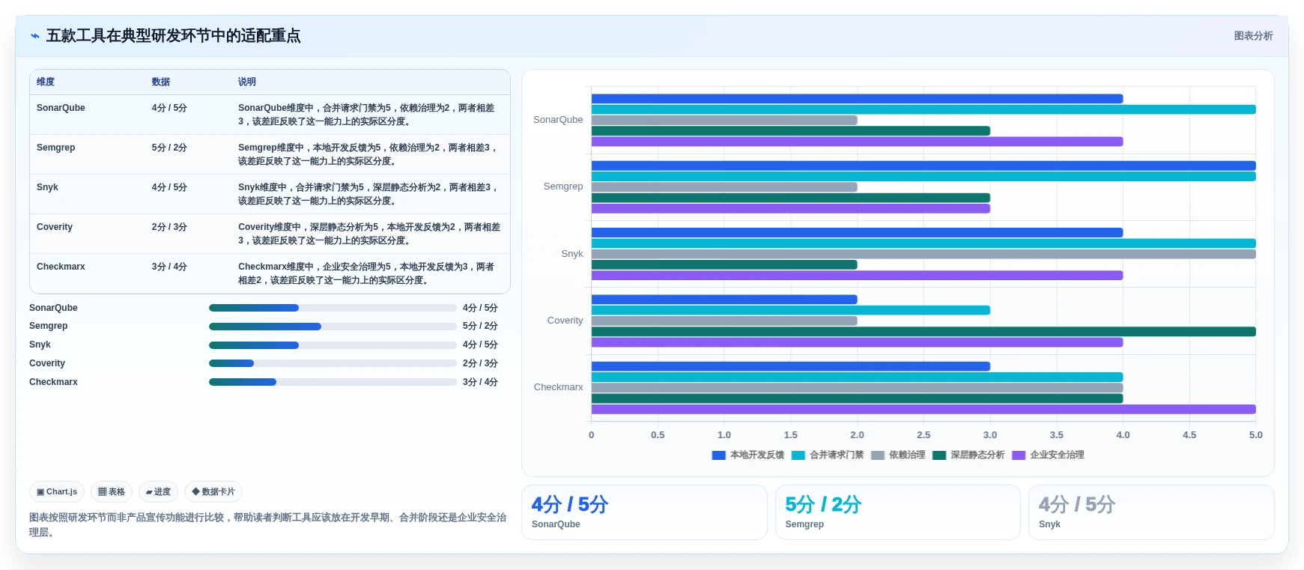This screenshot has width=1304, height=570.
Task: Open the Snyk 4分 / 5分 data card
Action: (1151, 512)
